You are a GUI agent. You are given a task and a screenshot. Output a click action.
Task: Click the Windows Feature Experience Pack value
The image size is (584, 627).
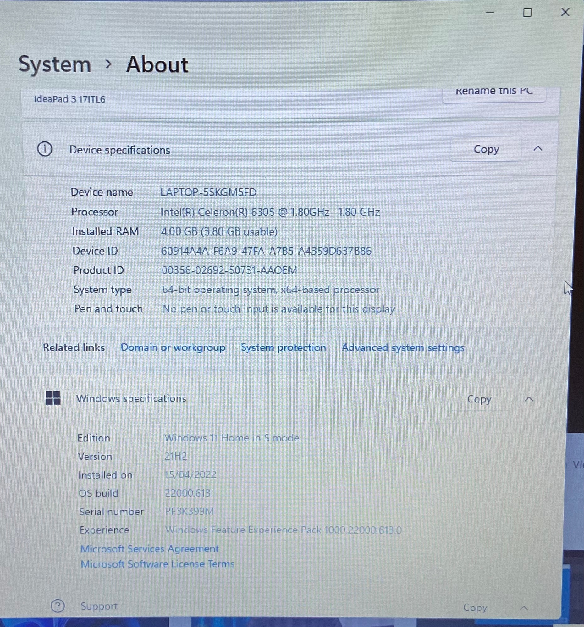pyautogui.click(x=283, y=530)
